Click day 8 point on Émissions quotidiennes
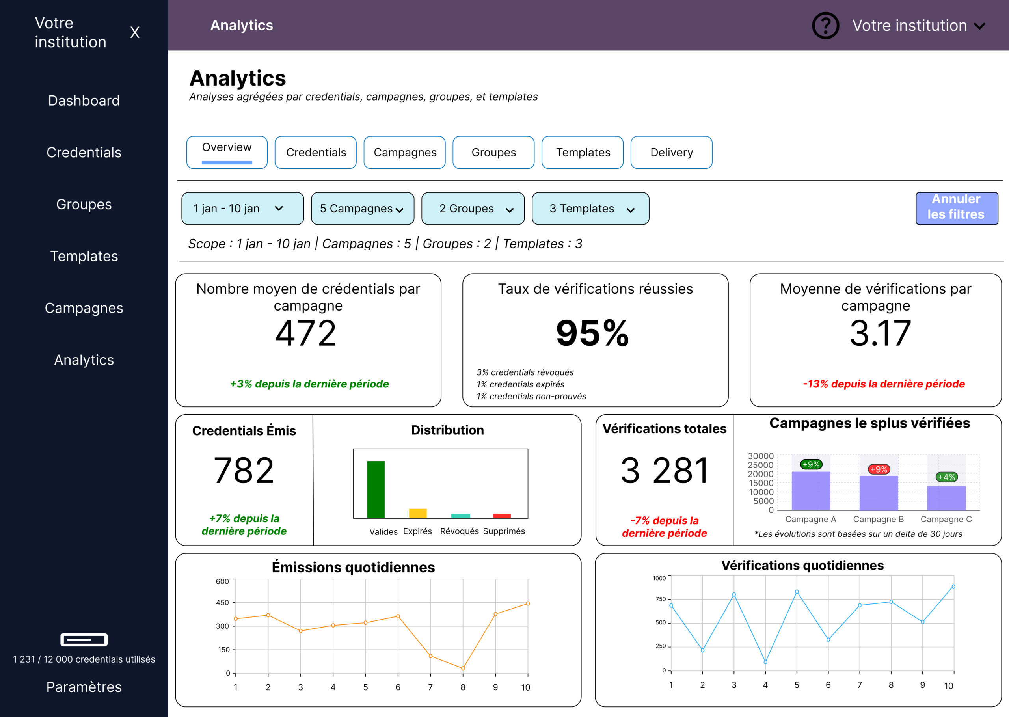Screen dimensions: 1009x717 [x=463, y=669]
